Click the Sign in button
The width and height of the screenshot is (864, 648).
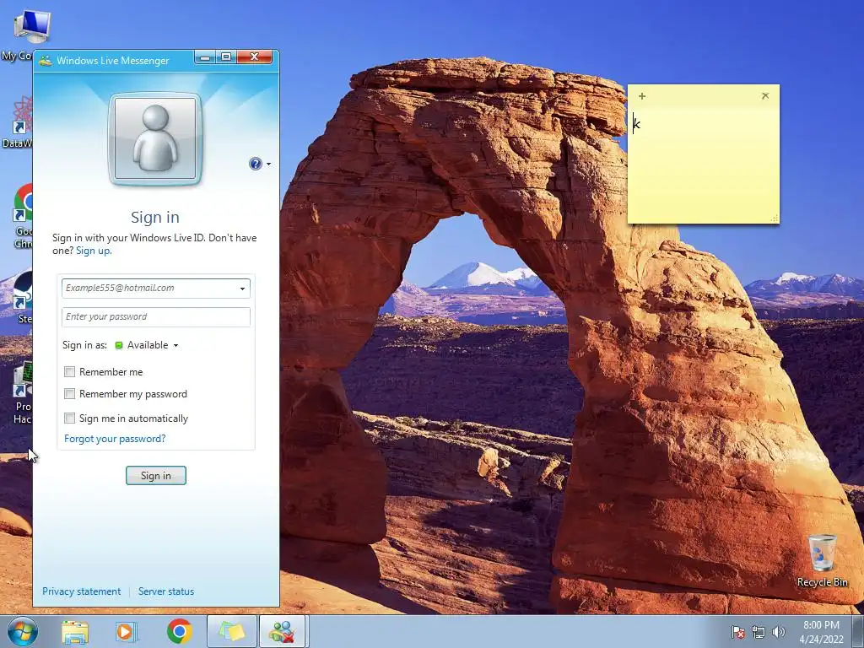[156, 476]
